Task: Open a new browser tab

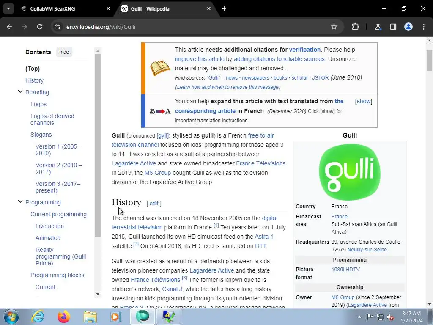Action: coord(224,8)
